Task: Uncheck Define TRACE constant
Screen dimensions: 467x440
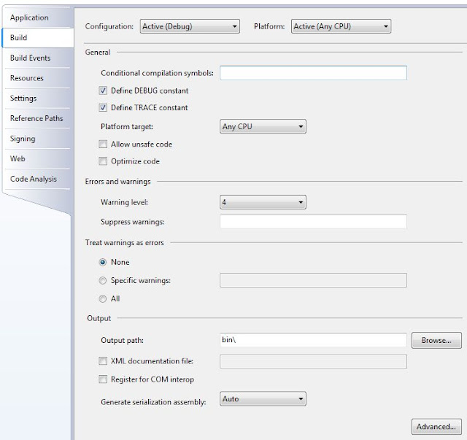Action: [103, 107]
